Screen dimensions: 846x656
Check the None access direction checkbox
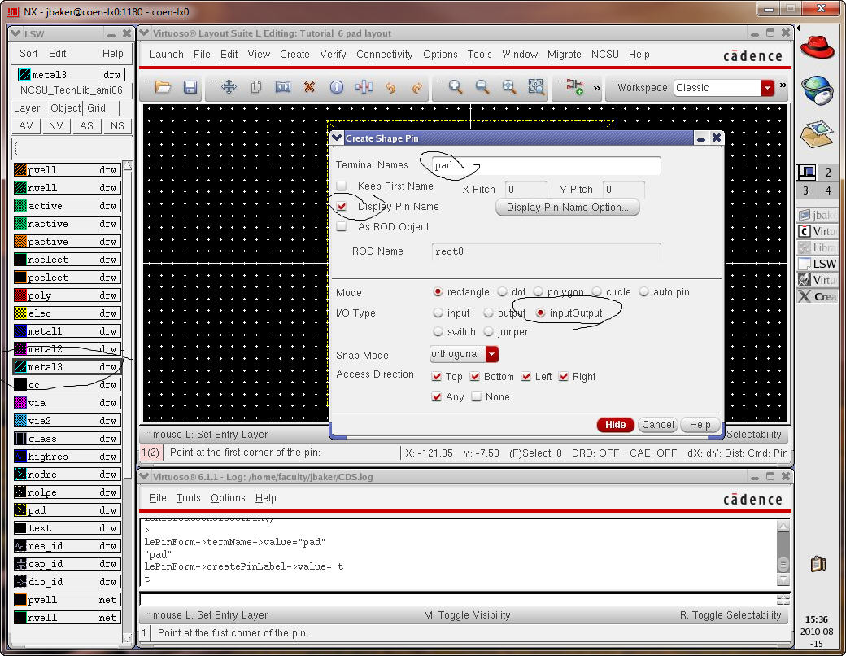(x=476, y=397)
